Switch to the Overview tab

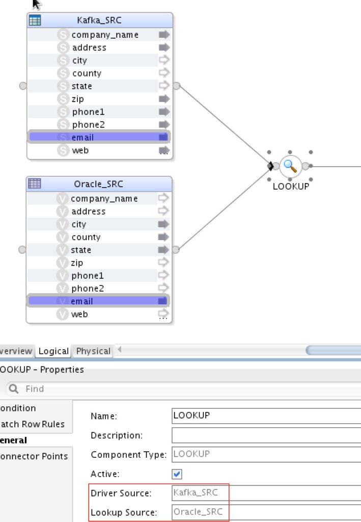(x=16, y=351)
